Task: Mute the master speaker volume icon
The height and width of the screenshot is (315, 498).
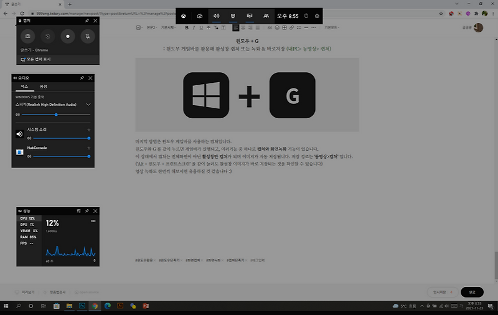Action: (18, 115)
